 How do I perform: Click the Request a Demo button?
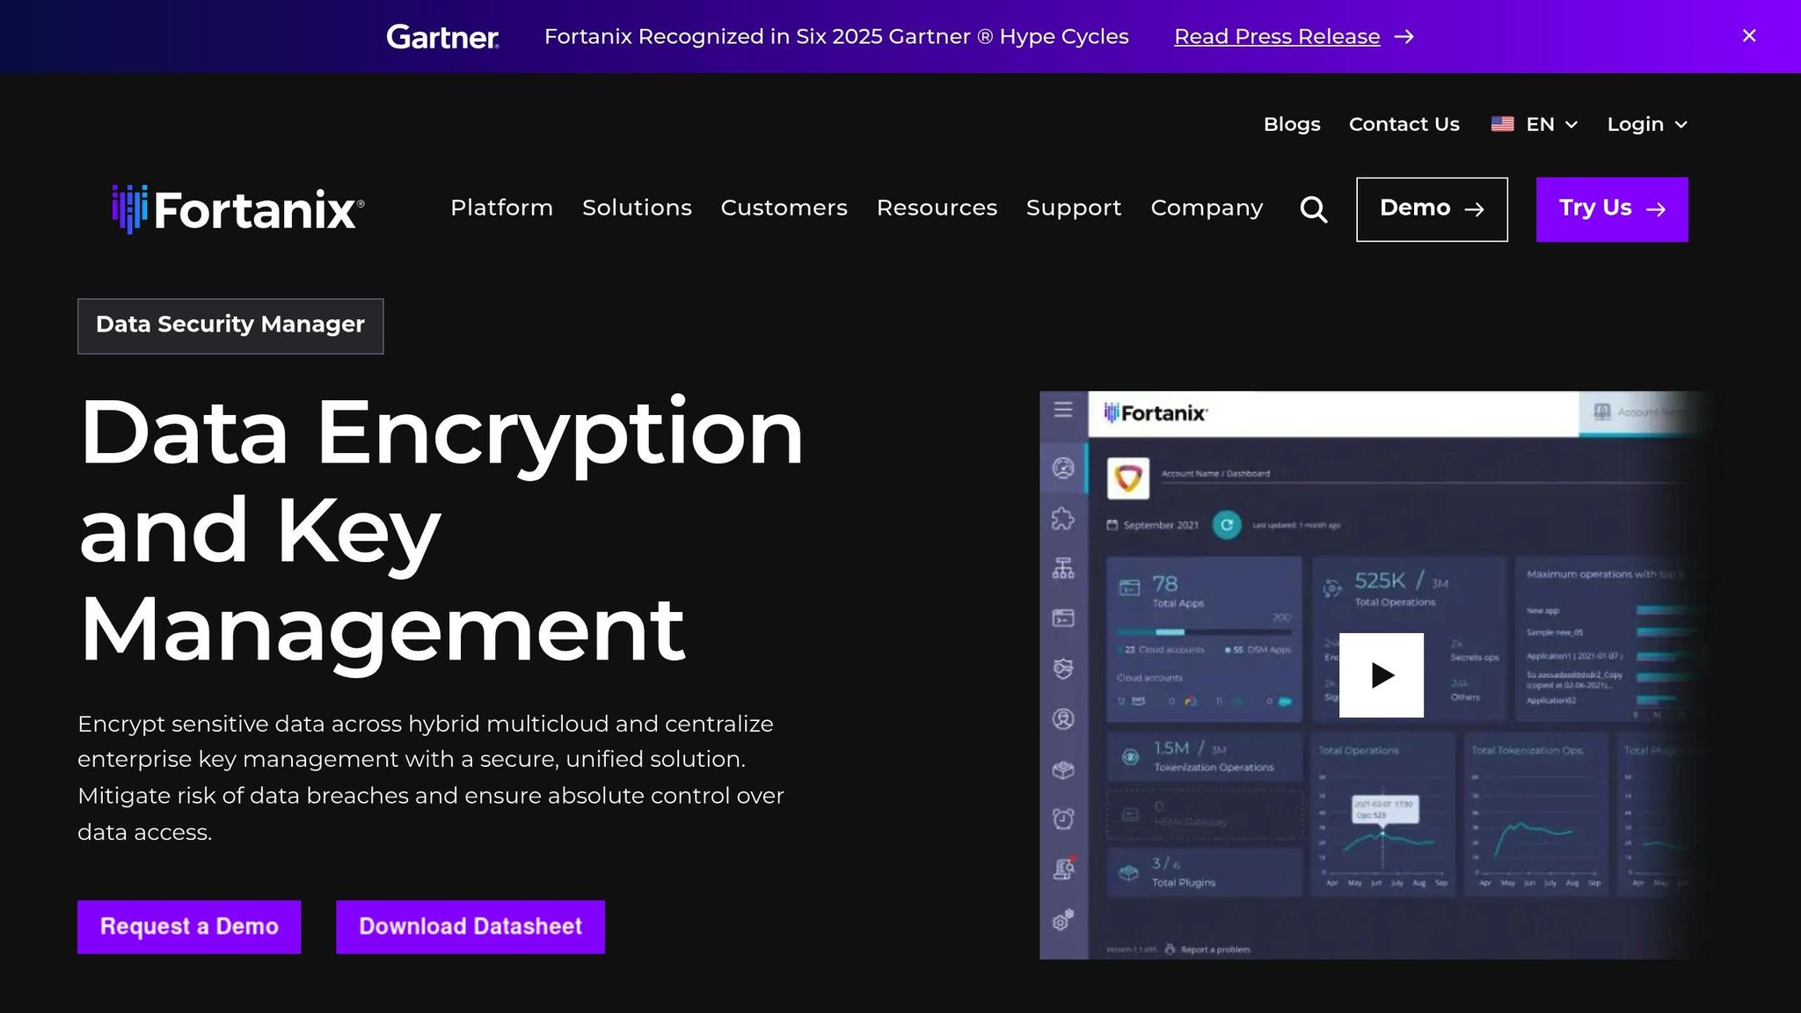(188, 926)
